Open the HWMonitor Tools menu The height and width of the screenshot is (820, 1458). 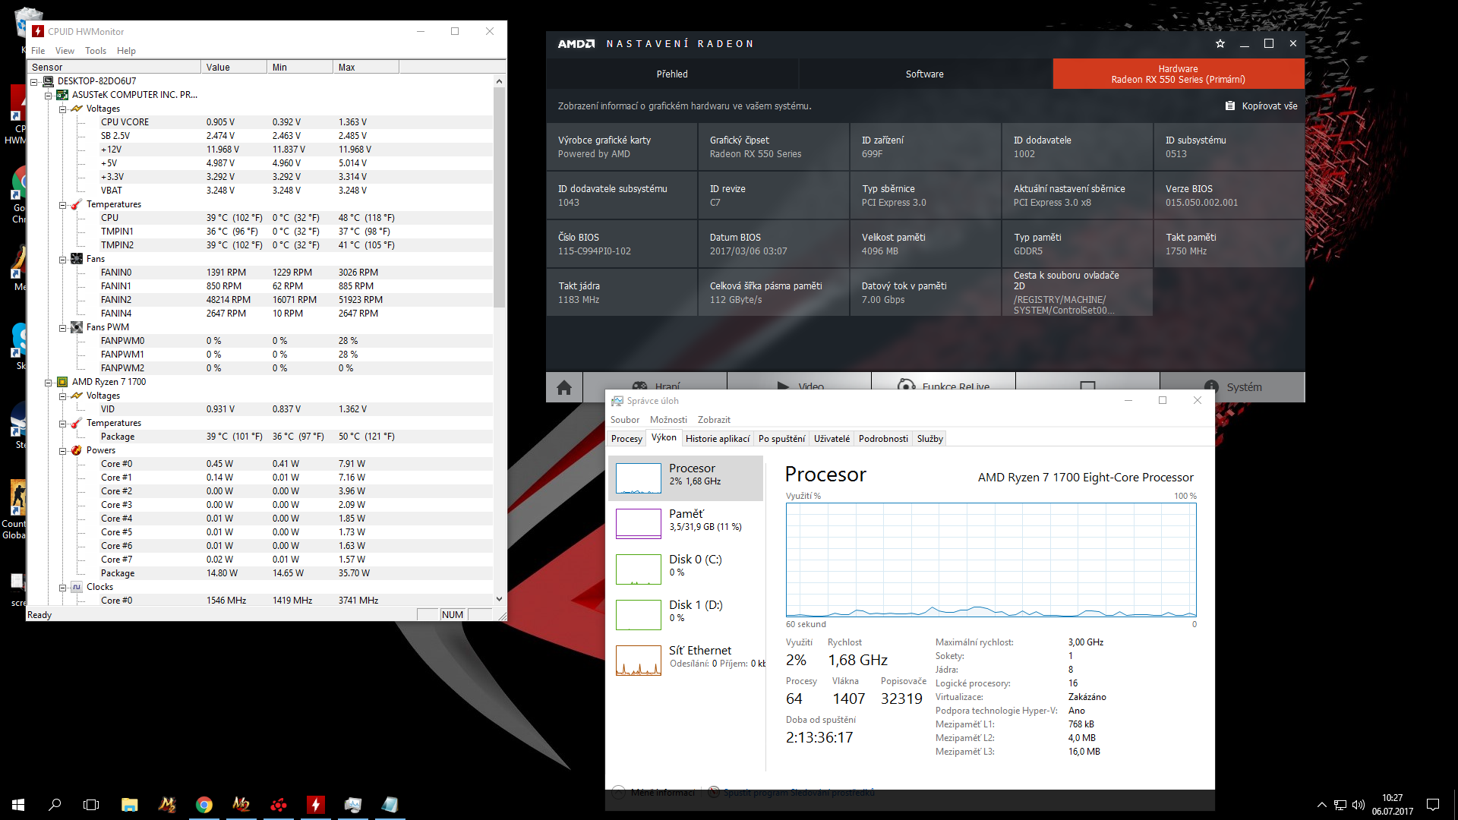(x=96, y=51)
